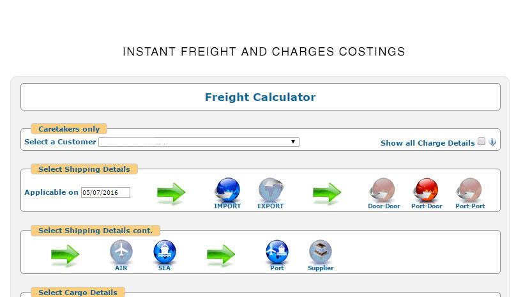Enable Show all Charge Details checkbox
The height and width of the screenshot is (297, 523).
tap(481, 141)
